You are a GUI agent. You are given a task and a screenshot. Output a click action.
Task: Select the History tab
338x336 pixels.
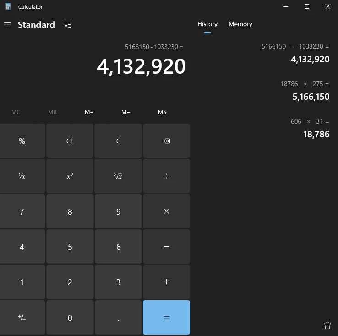pos(207,24)
